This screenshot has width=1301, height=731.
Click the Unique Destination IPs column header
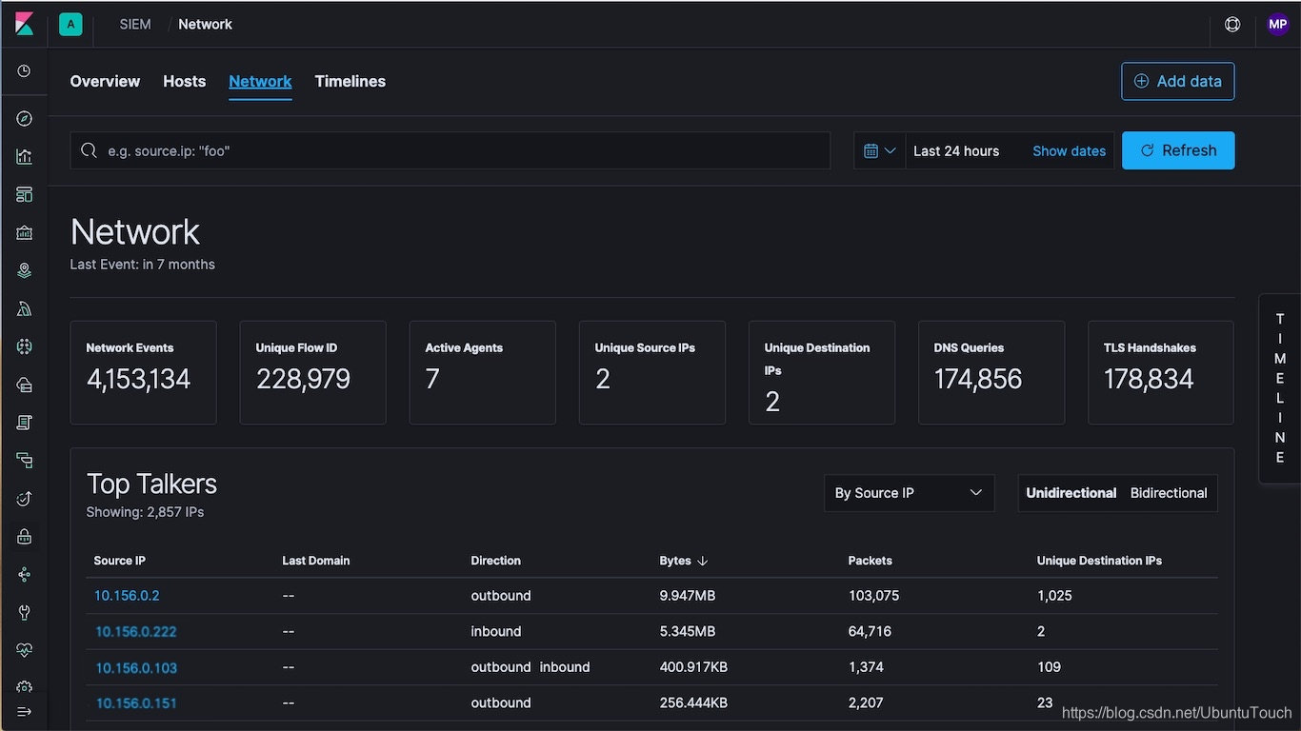(1099, 561)
